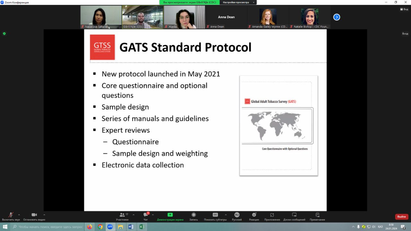Click the Windows taskbar search field
The height and width of the screenshot is (231, 411).
coord(48,227)
